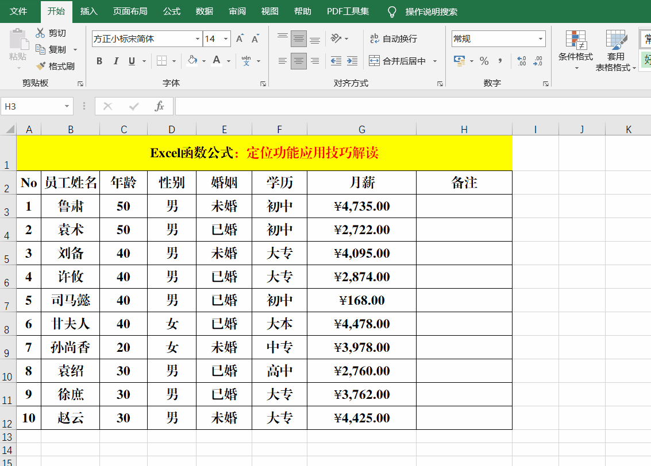Open Conditional Formatting (条件格式)

(x=575, y=50)
